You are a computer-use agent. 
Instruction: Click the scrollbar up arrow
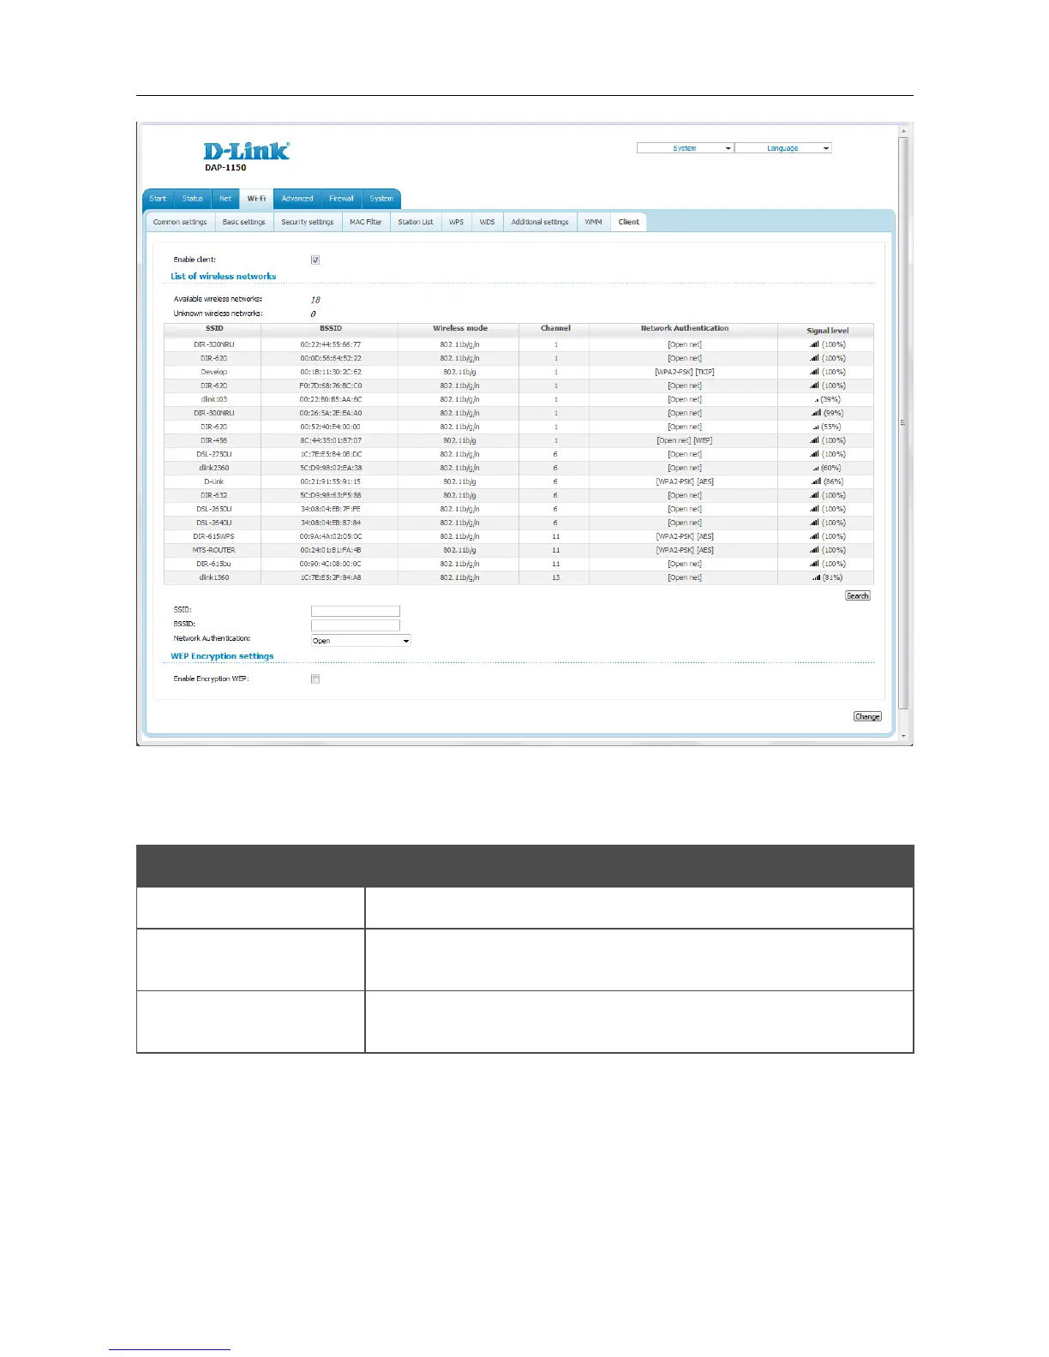903,132
